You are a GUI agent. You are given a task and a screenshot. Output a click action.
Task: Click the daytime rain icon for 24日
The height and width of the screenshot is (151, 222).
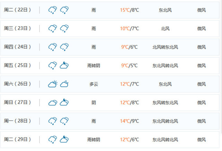53,47
